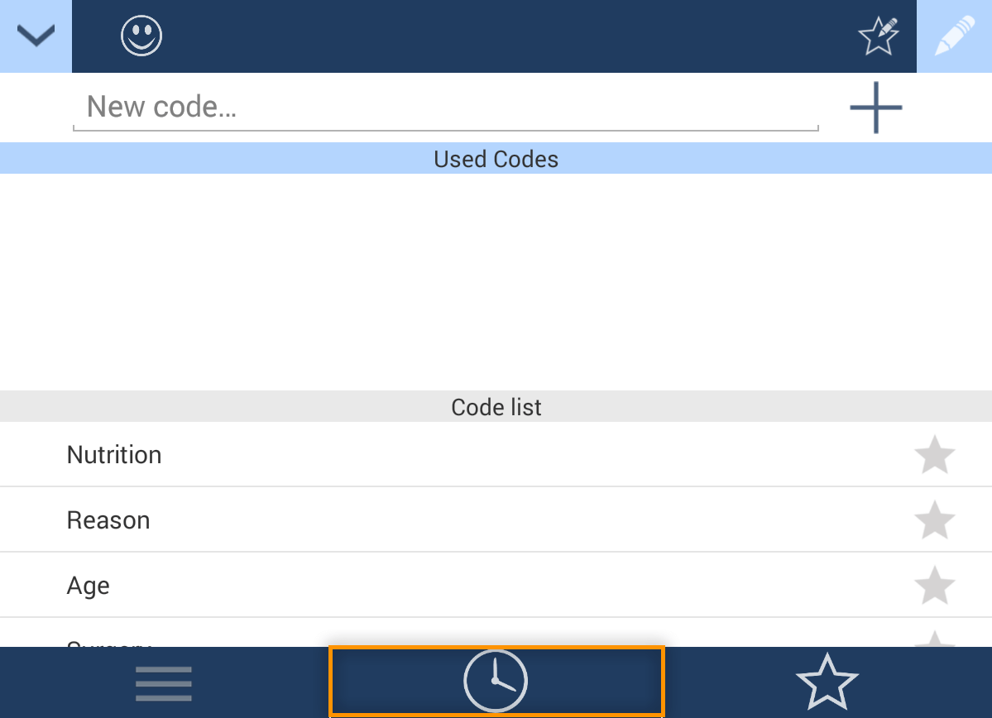Add new code with plus icon
Viewport: 992px width, 718px height.
click(875, 108)
